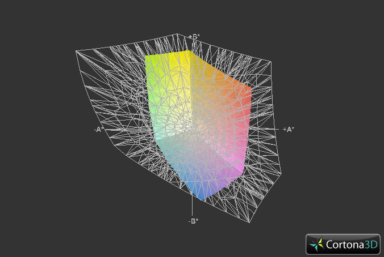Click the colorful Cortona3D star icon
Screen dimensions: 384x257
tap(317, 245)
